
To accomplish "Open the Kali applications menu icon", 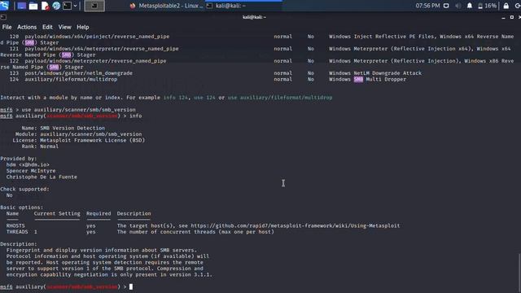I will coord(5,6).
